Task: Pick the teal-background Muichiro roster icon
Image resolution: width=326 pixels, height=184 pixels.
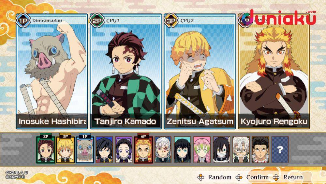Action: [182, 150]
